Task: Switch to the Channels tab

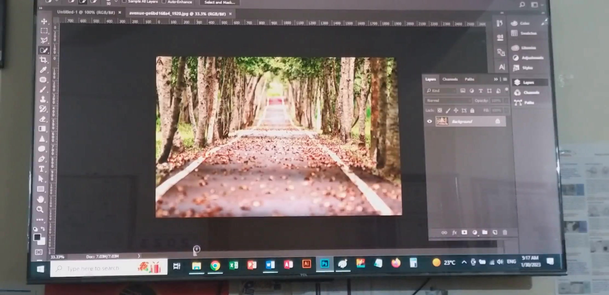Action: point(450,79)
